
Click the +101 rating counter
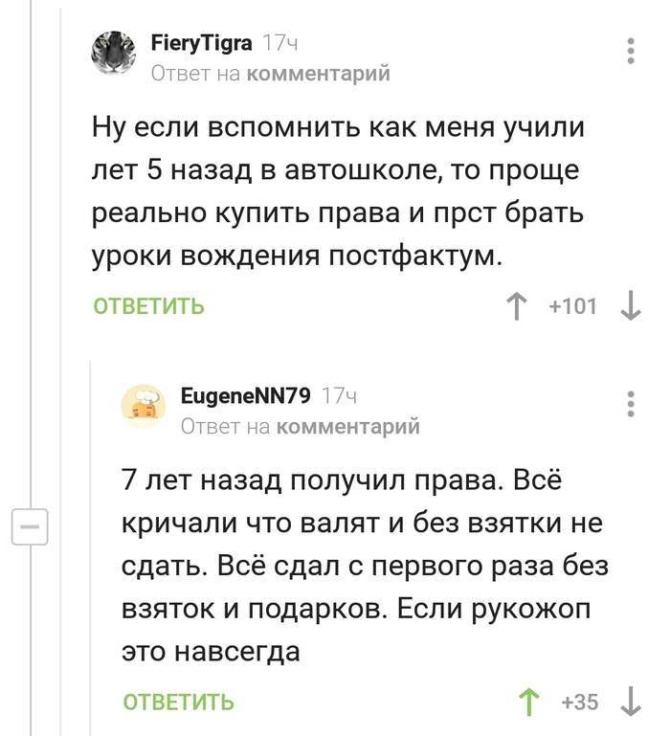572,306
